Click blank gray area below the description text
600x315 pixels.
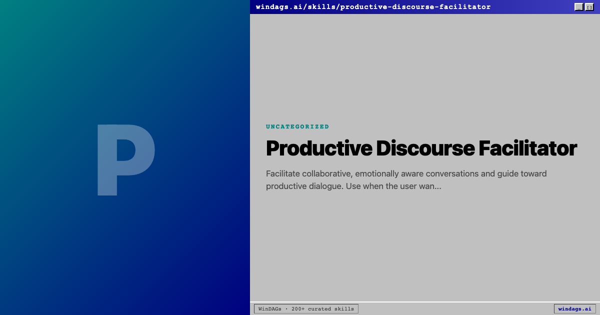point(425,245)
